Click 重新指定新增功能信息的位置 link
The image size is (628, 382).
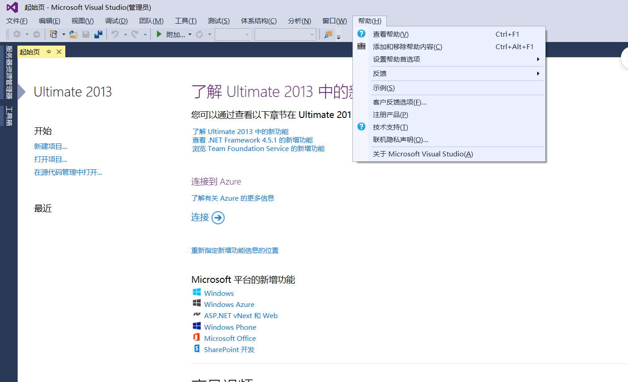point(235,250)
